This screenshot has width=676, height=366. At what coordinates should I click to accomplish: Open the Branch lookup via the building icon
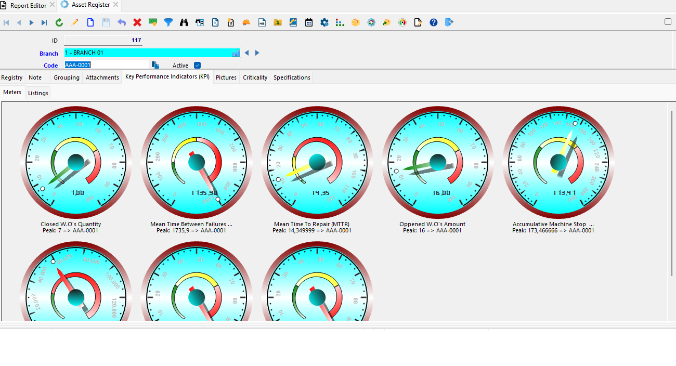coord(236,53)
